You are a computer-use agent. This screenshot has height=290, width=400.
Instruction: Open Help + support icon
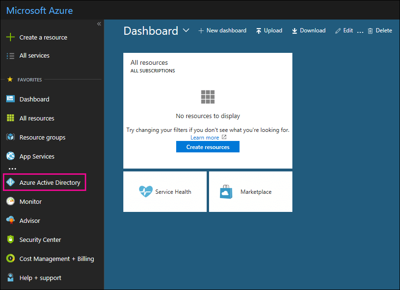pos(10,278)
